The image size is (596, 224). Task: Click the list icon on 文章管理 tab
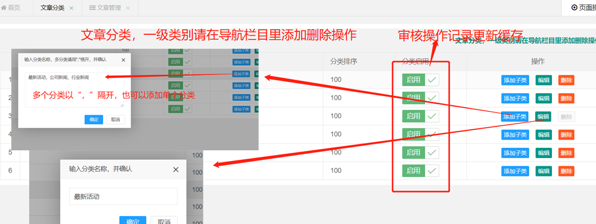(x=92, y=8)
